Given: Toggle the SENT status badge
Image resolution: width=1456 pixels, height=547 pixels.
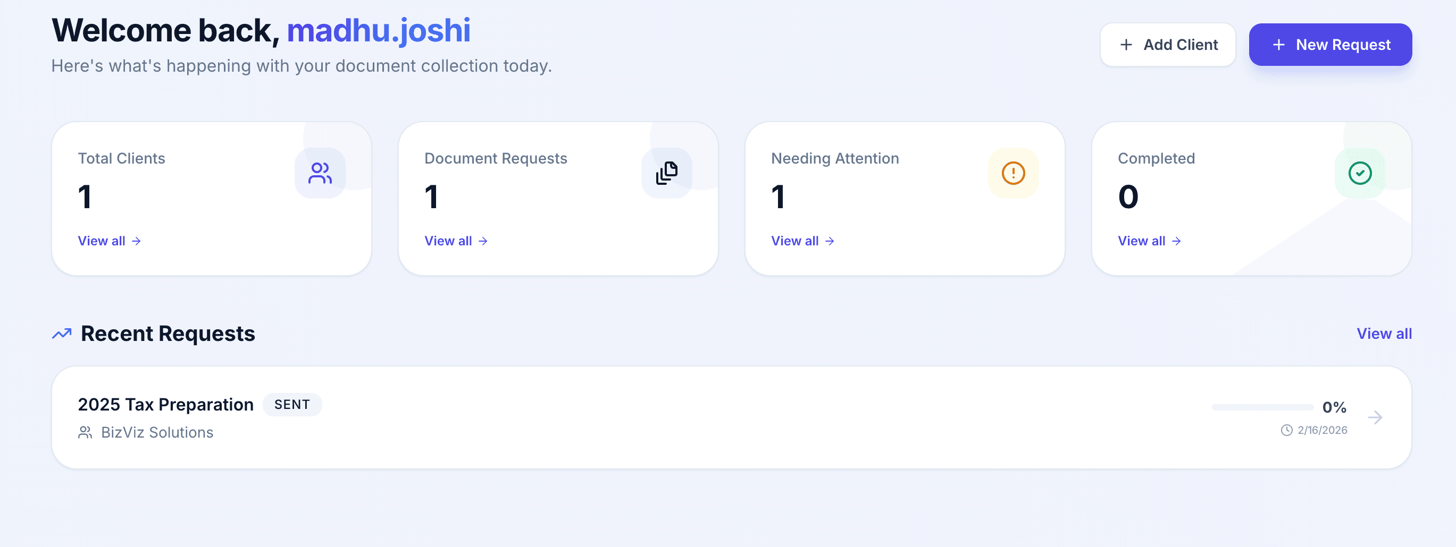Looking at the screenshot, I should point(291,404).
